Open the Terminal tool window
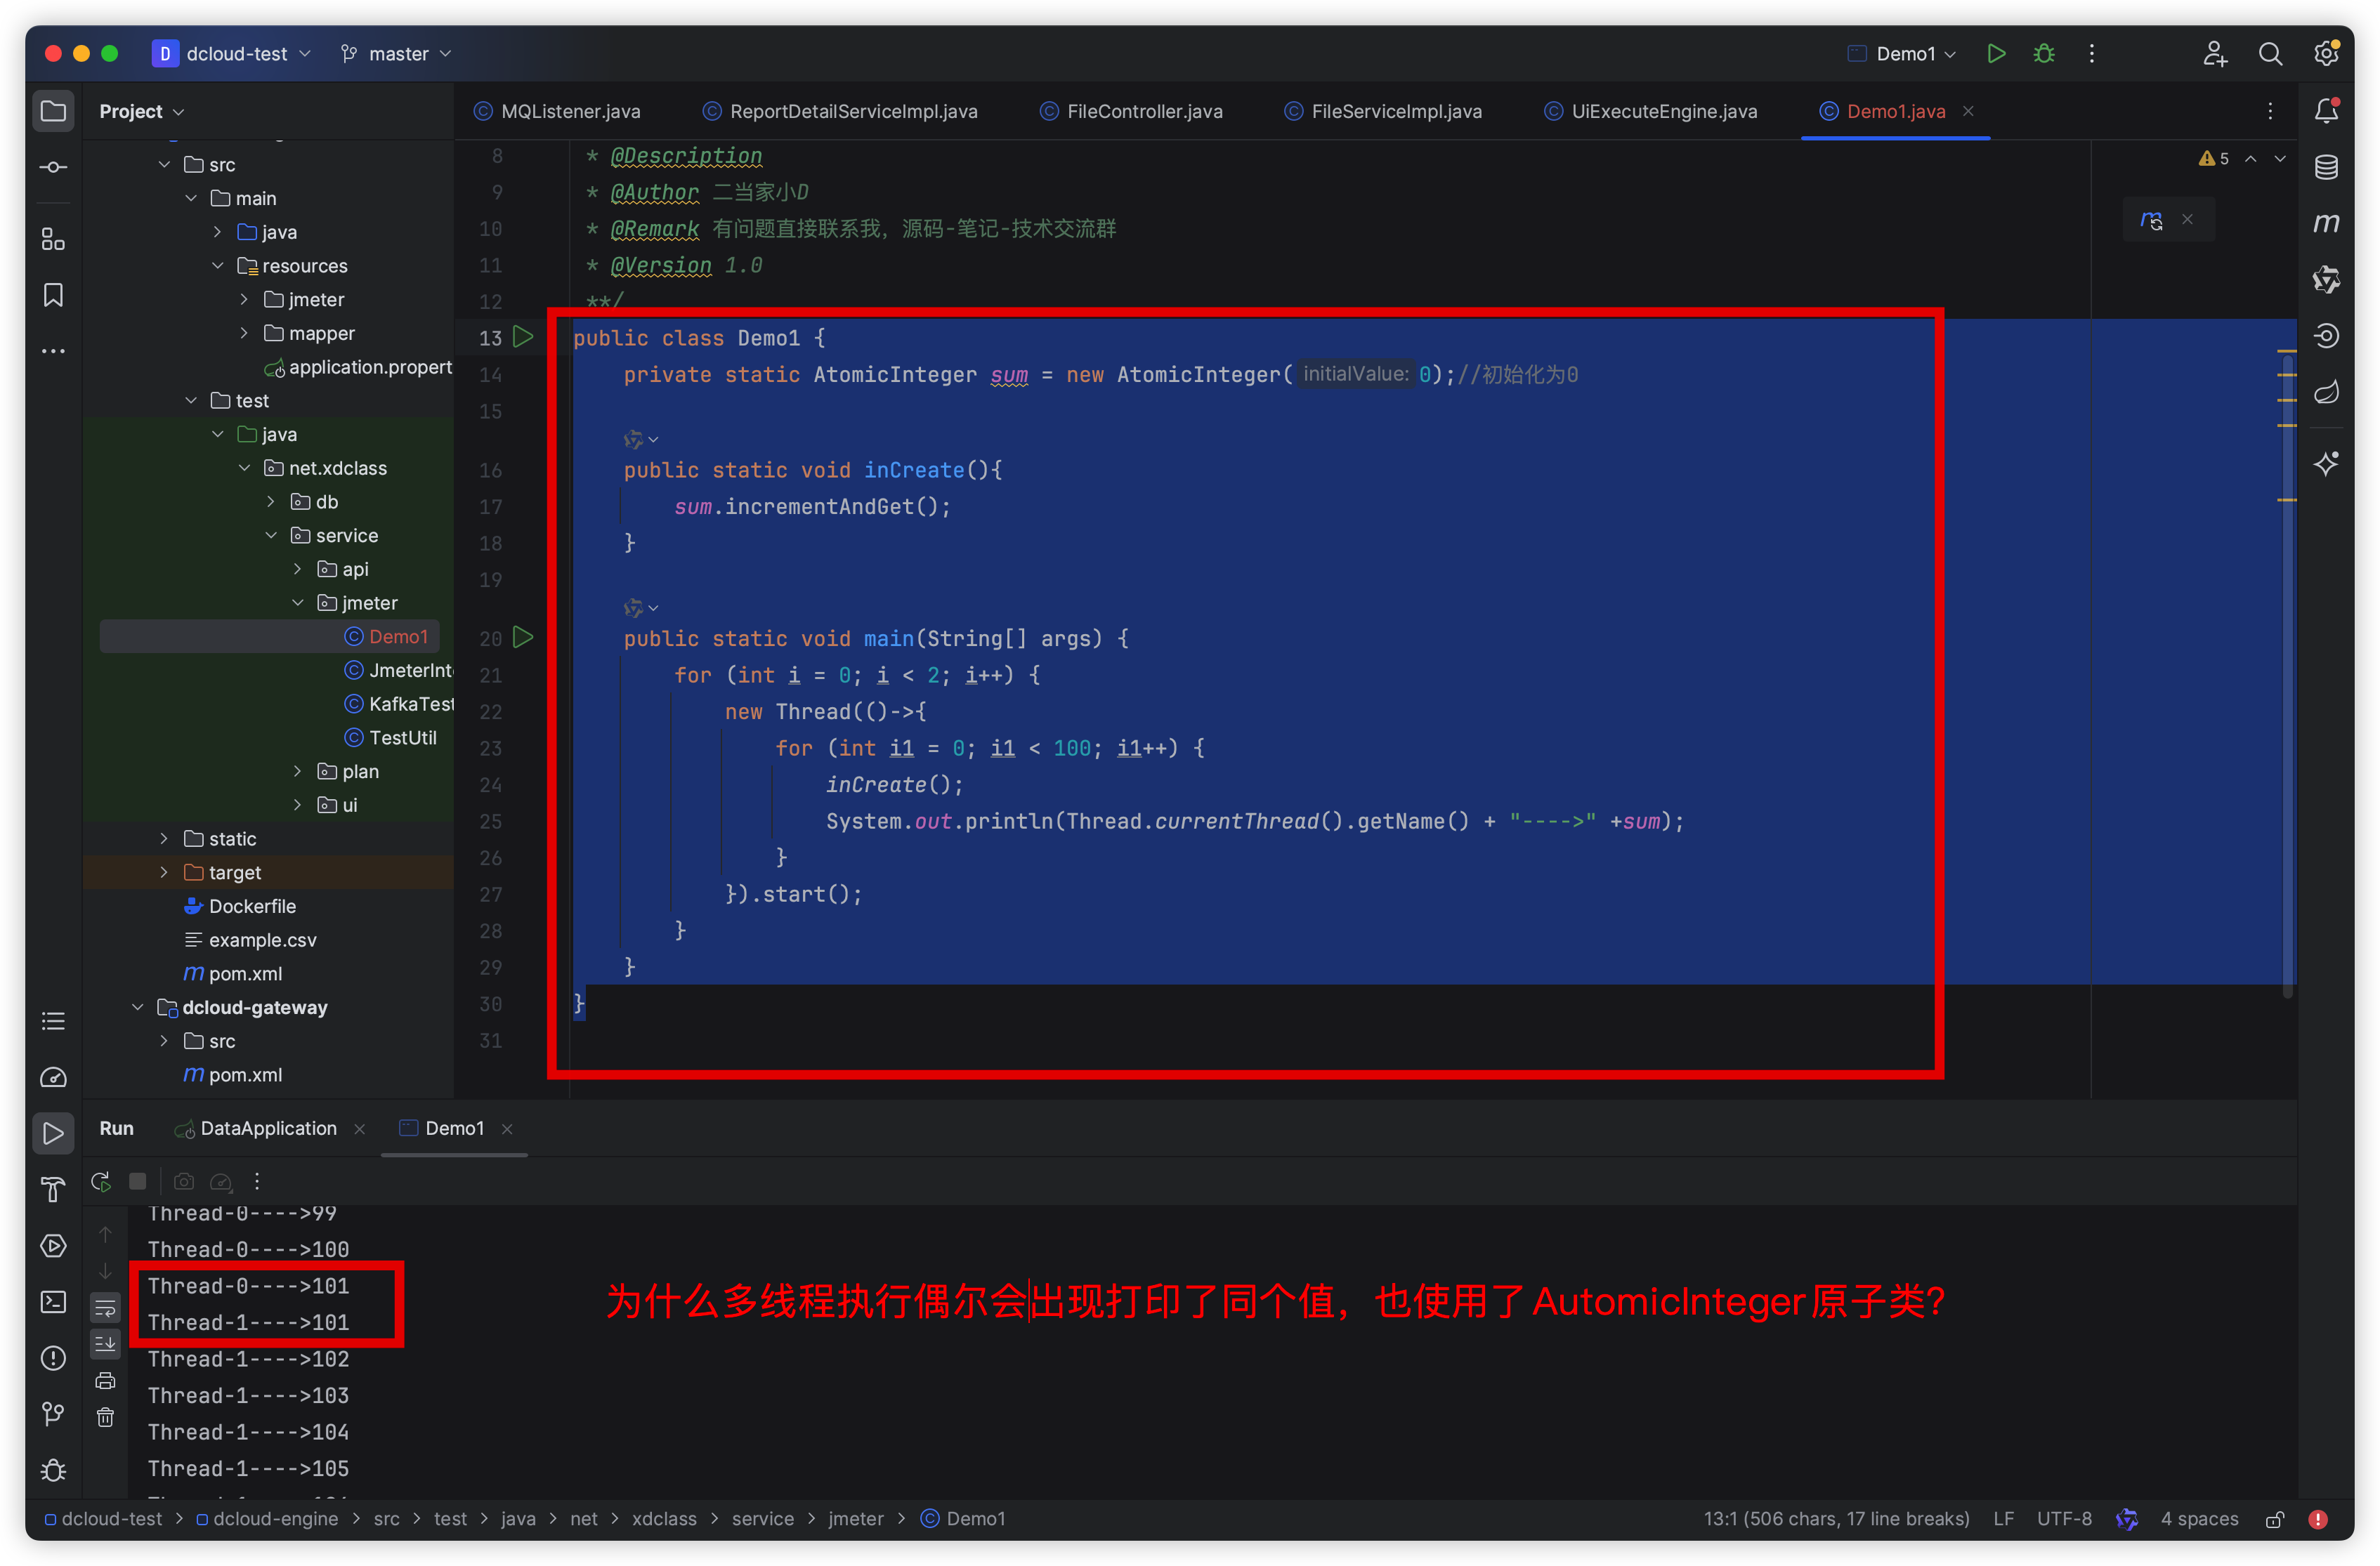 tap(53, 1301)
